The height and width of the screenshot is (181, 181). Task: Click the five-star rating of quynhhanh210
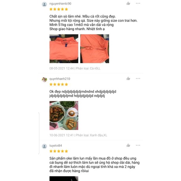point(59,84)
